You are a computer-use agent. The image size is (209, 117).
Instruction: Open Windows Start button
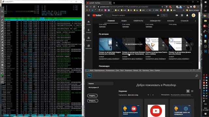tap(205, 2)
